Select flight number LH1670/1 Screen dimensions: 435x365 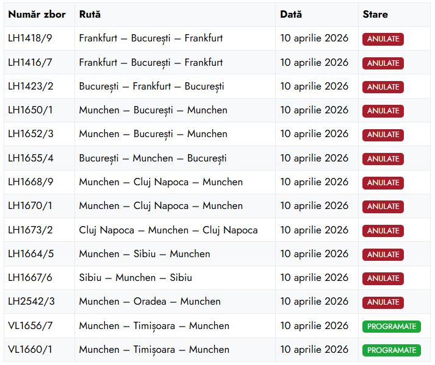(x=30, y=206)
